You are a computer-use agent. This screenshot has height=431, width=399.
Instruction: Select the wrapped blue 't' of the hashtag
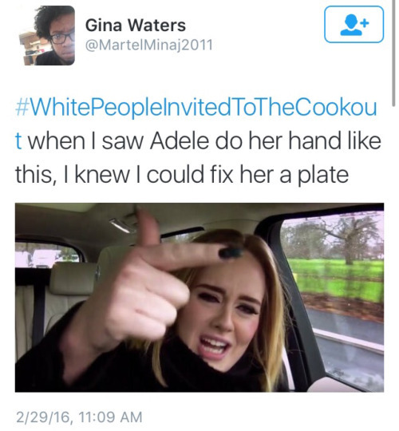tap(18, 141)
